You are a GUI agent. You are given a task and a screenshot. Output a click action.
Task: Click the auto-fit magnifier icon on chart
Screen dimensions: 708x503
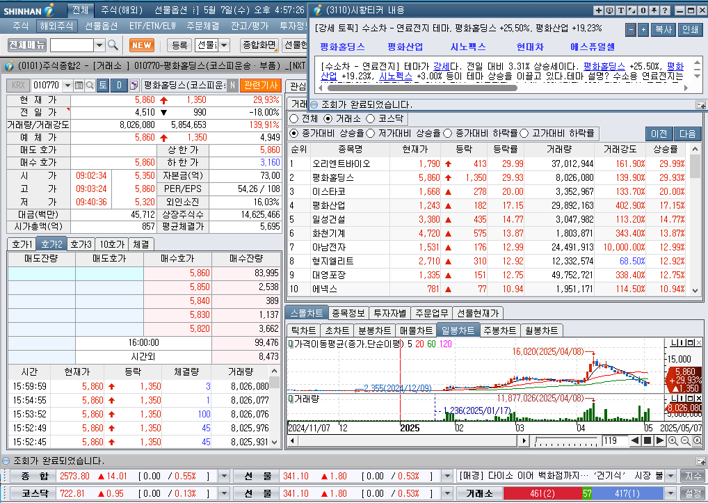pos(697,440)
